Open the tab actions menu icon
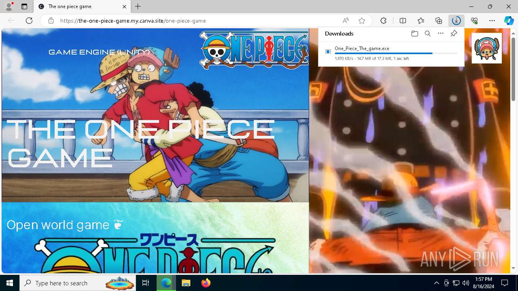The height and width of the screenshot is (291, 518). coord(24,6)
